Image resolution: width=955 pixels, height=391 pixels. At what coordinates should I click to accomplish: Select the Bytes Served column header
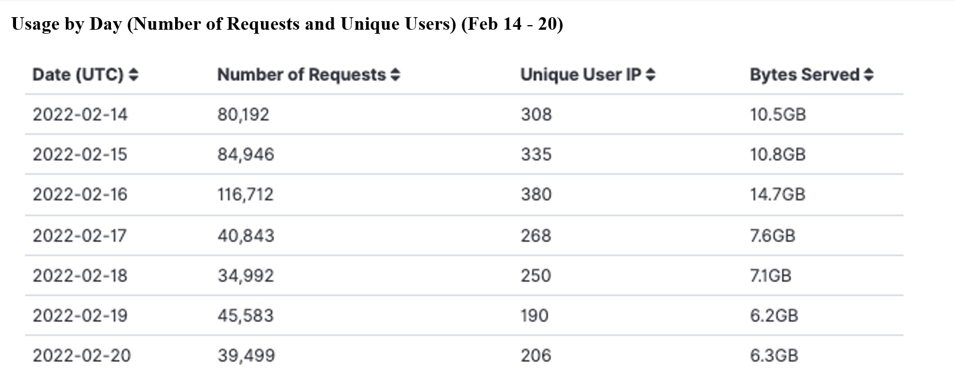[805, 75]
